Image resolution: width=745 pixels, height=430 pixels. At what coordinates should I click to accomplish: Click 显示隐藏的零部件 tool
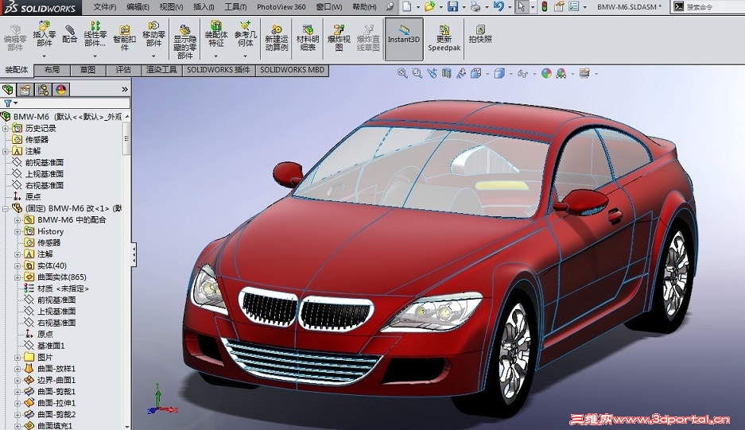tap(184, 42)
